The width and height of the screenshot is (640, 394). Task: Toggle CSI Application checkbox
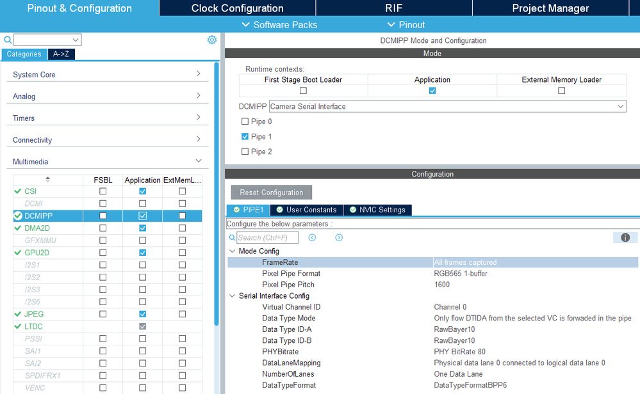pyautogui.click(x=142, y=191)
